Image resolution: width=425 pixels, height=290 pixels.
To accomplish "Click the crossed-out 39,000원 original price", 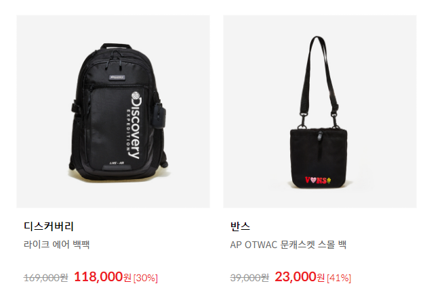I will pos(249,278).
